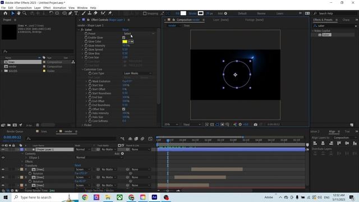Toggle the Saber fx effect switch
359x202 pixels.
pyautogui.click(x=82, y=30)
